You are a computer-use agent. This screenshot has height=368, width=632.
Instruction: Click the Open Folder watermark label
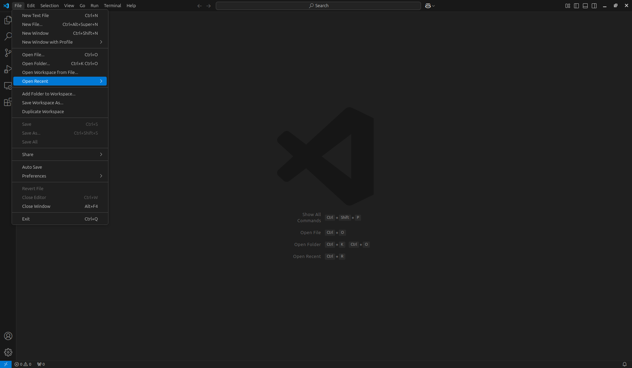pyautogui.click(x=307, y=244)
